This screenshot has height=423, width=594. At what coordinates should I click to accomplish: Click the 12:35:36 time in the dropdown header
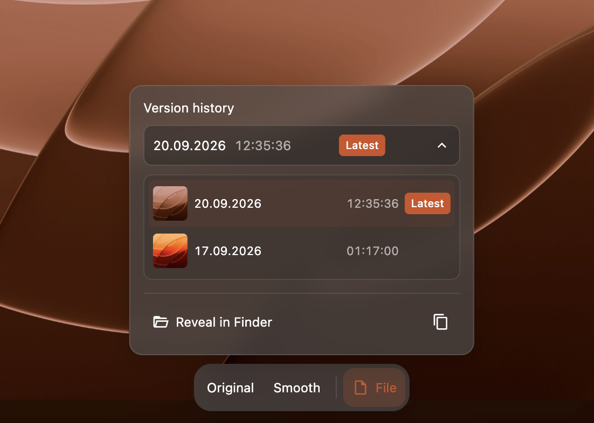[263, 146]
